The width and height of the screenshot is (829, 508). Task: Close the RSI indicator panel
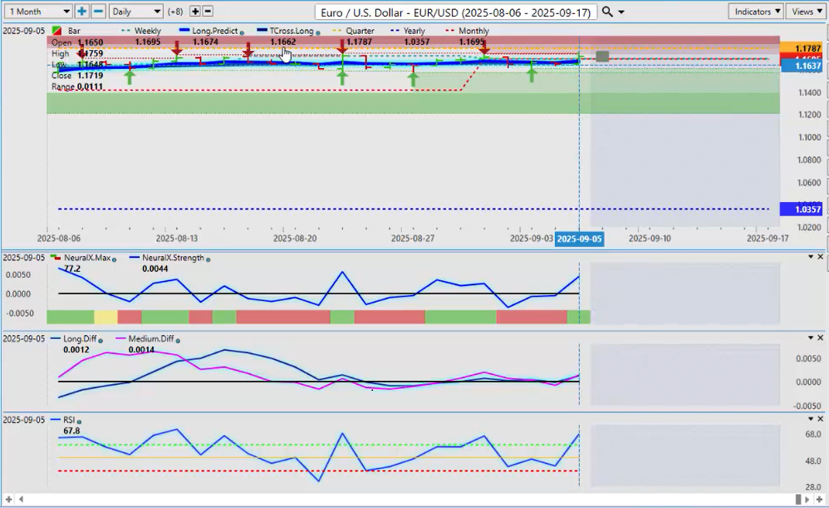click(x=821, y=420)
